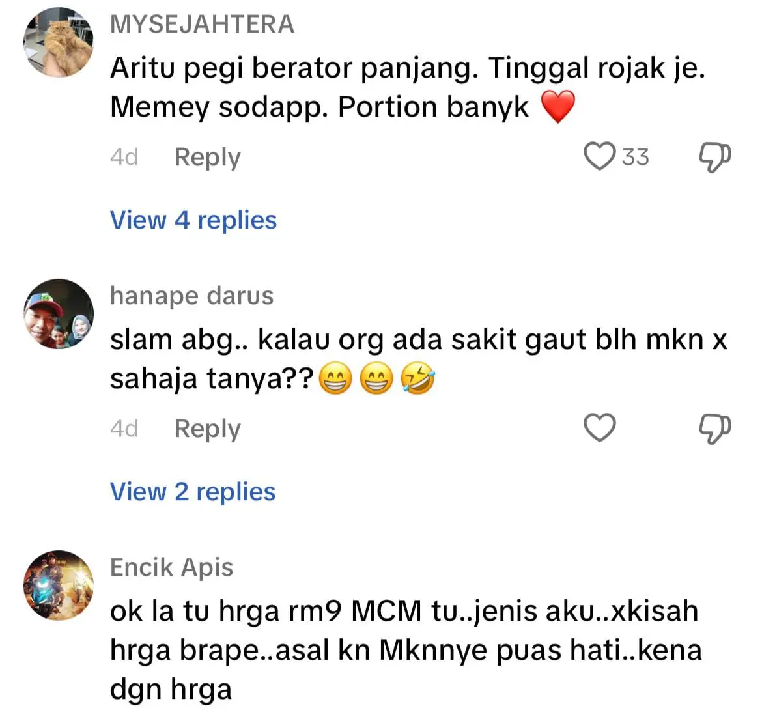Reply to MYSEJAHTERA's comment
Viewport: 762px width, 721px height.
pos(207,157)
